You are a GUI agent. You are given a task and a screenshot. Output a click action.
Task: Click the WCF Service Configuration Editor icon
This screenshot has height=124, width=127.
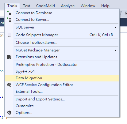point(9,85)
